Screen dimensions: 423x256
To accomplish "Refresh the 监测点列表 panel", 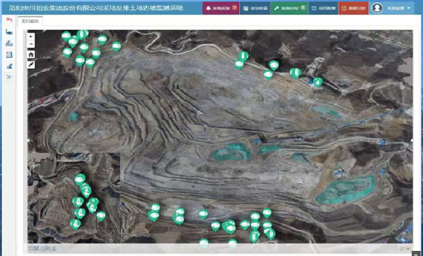I will (x=402, y=249).
